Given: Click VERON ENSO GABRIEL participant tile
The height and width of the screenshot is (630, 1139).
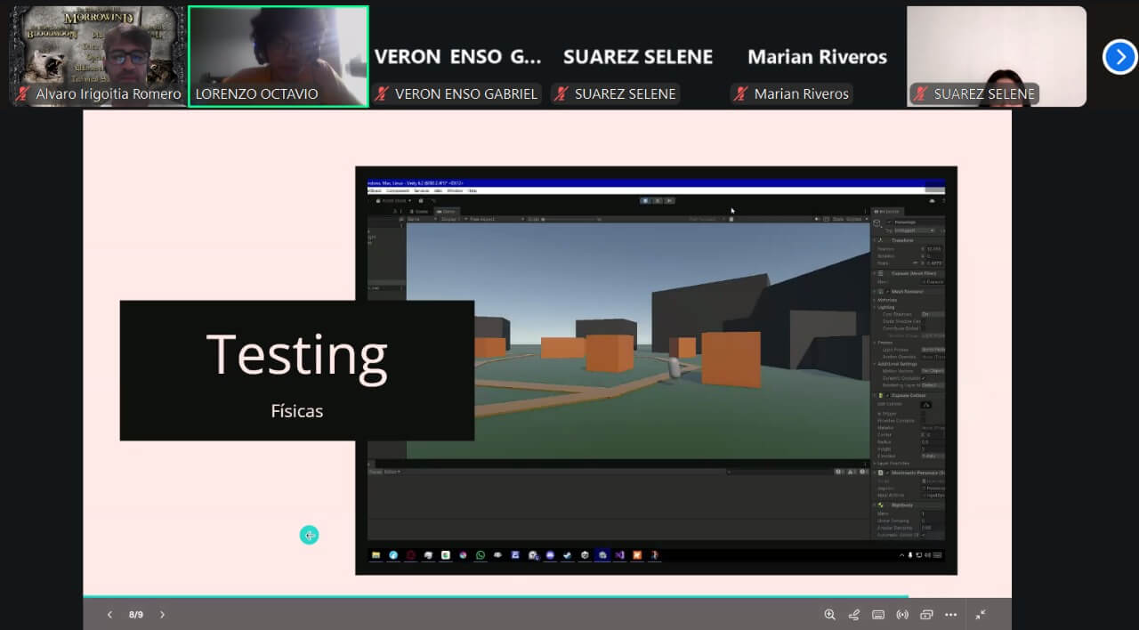Looking at the screenshot, I should (x=456, y=57).
